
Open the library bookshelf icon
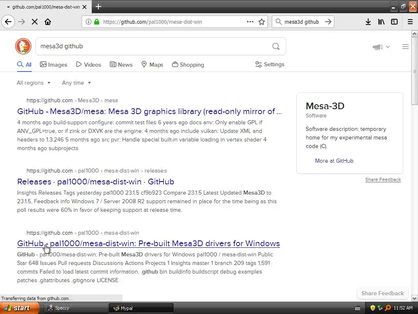(381, 22)
